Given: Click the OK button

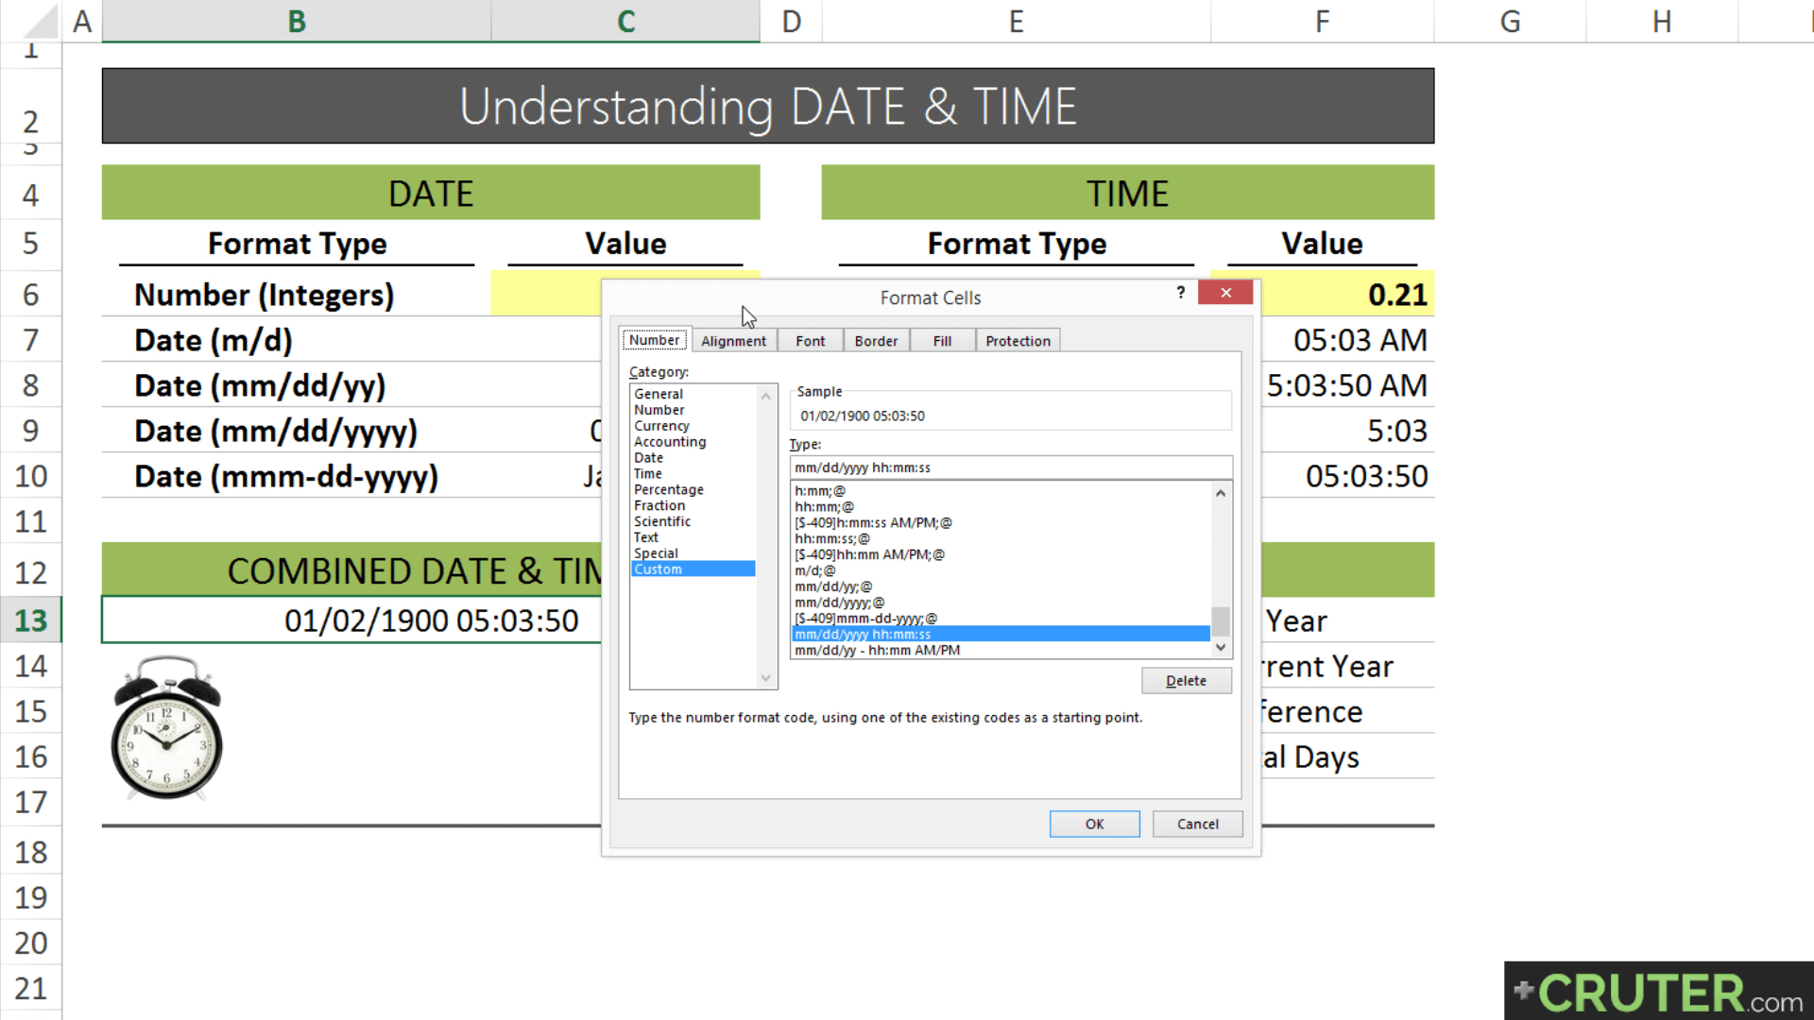Looking at the screenshot, I should [x=1094, y=824].
